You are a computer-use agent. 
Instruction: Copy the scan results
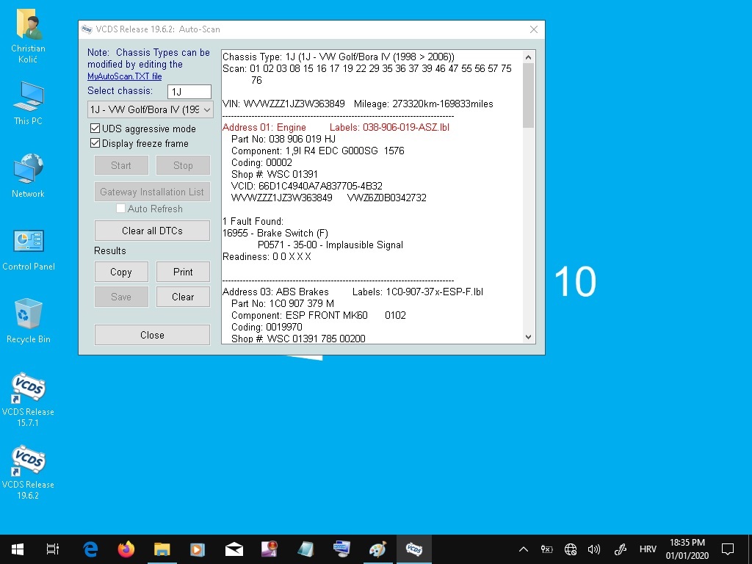(121, 272)
